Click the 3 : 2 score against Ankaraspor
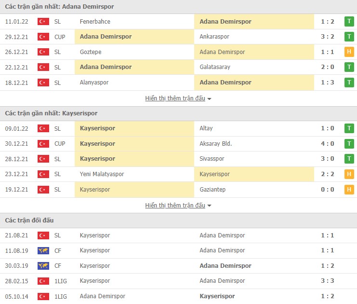Screen dimensions: 357x304 click(x=328, y=37)
